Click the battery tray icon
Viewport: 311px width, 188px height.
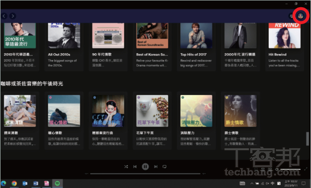click(x=257, y=183)
